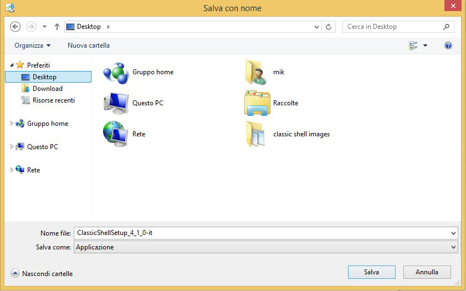Refresh the current folder view

point(329,27)
